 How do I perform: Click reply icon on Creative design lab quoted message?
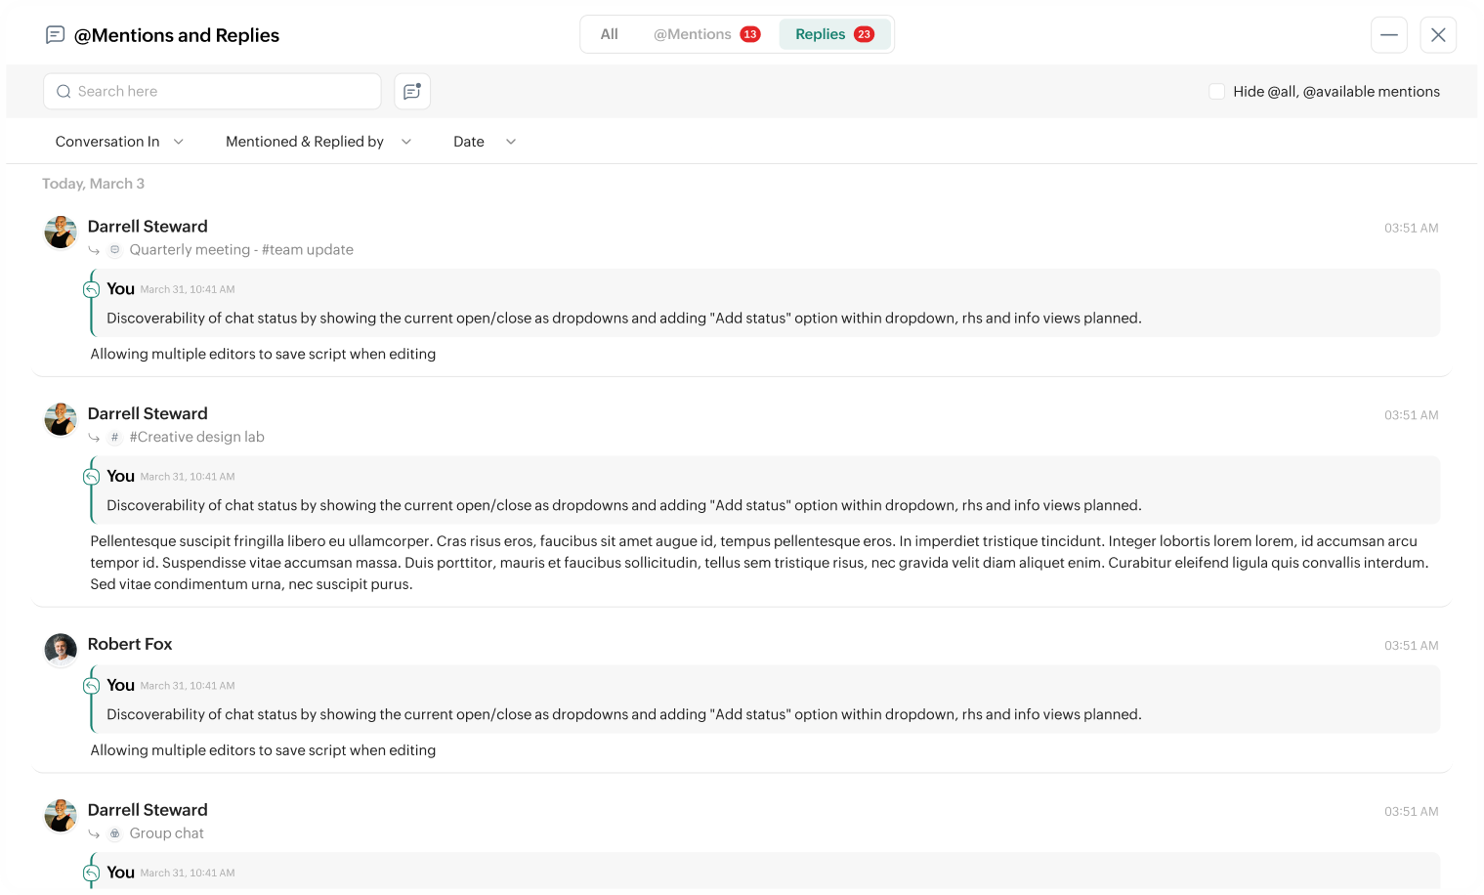[91, 477]
